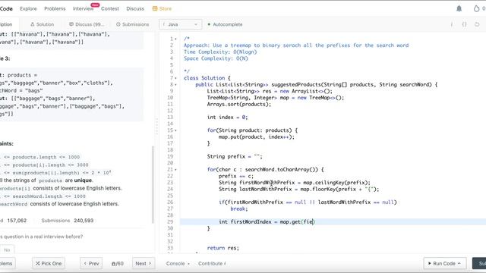Screen dimensions: 486x273
Task: Click the curly braces format icon
Action: click(x=464, y=24)
